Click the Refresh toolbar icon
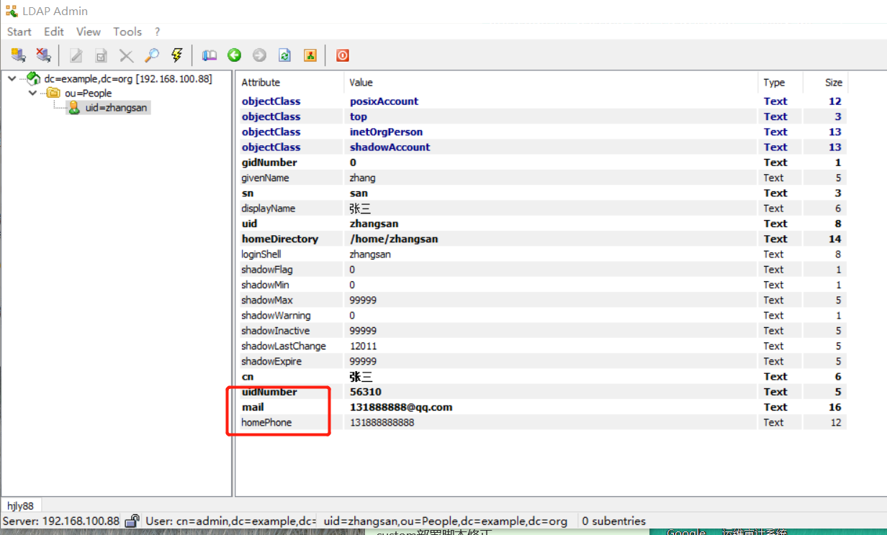This screenshot has height=535, width=887. [x=285, y=55]
